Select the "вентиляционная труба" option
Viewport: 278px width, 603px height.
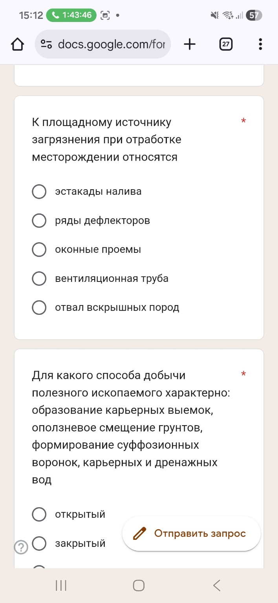(39, 278)
